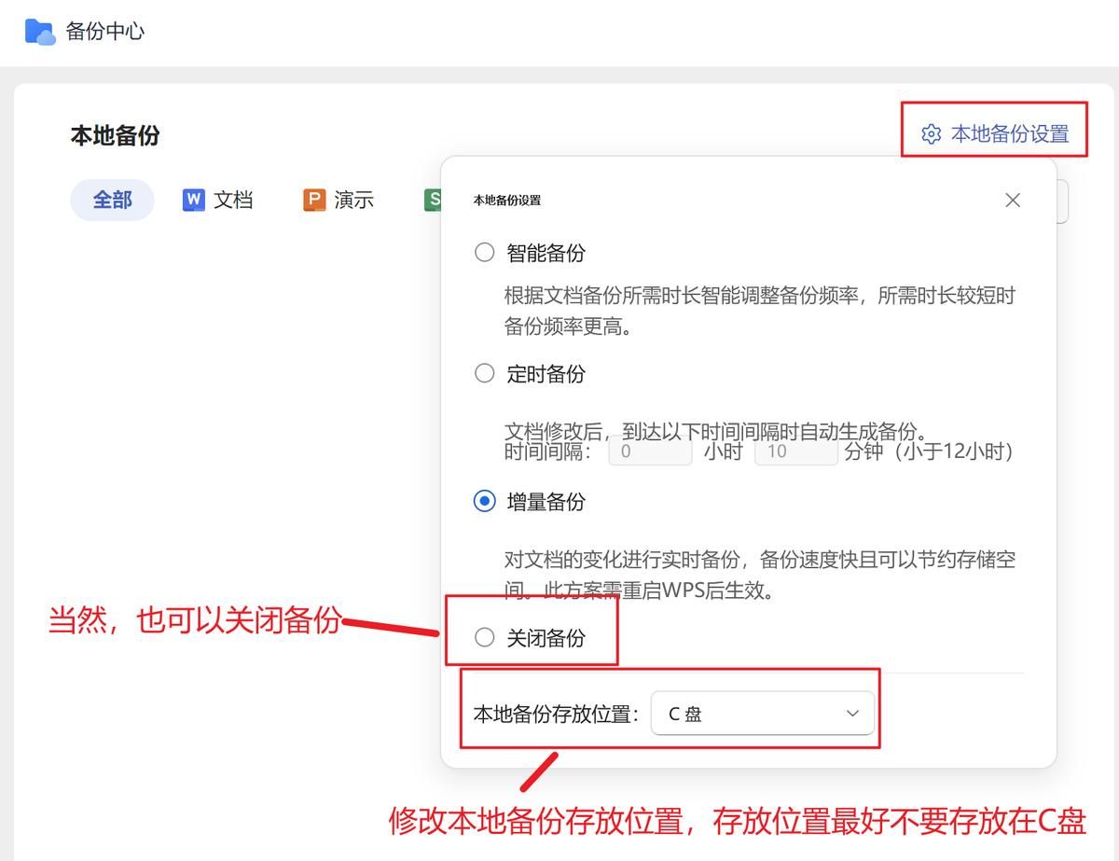Click the gear icon beside 本地备份设置
The height and width of the screenshot is (861, 1119).
click(931, 134)
